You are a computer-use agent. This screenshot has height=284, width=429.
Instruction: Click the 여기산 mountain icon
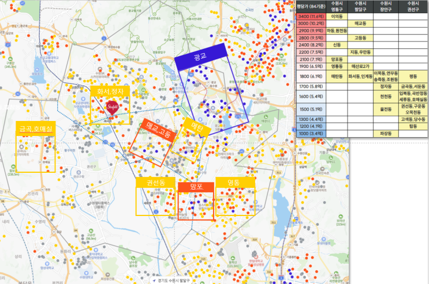(x=98, y=126)
